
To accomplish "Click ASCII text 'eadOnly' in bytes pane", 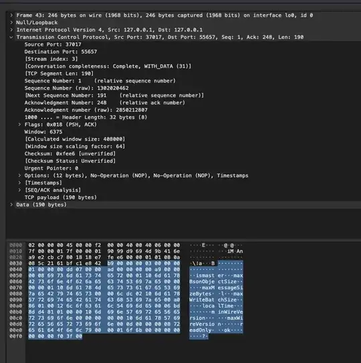I will [x=201, y=330].
